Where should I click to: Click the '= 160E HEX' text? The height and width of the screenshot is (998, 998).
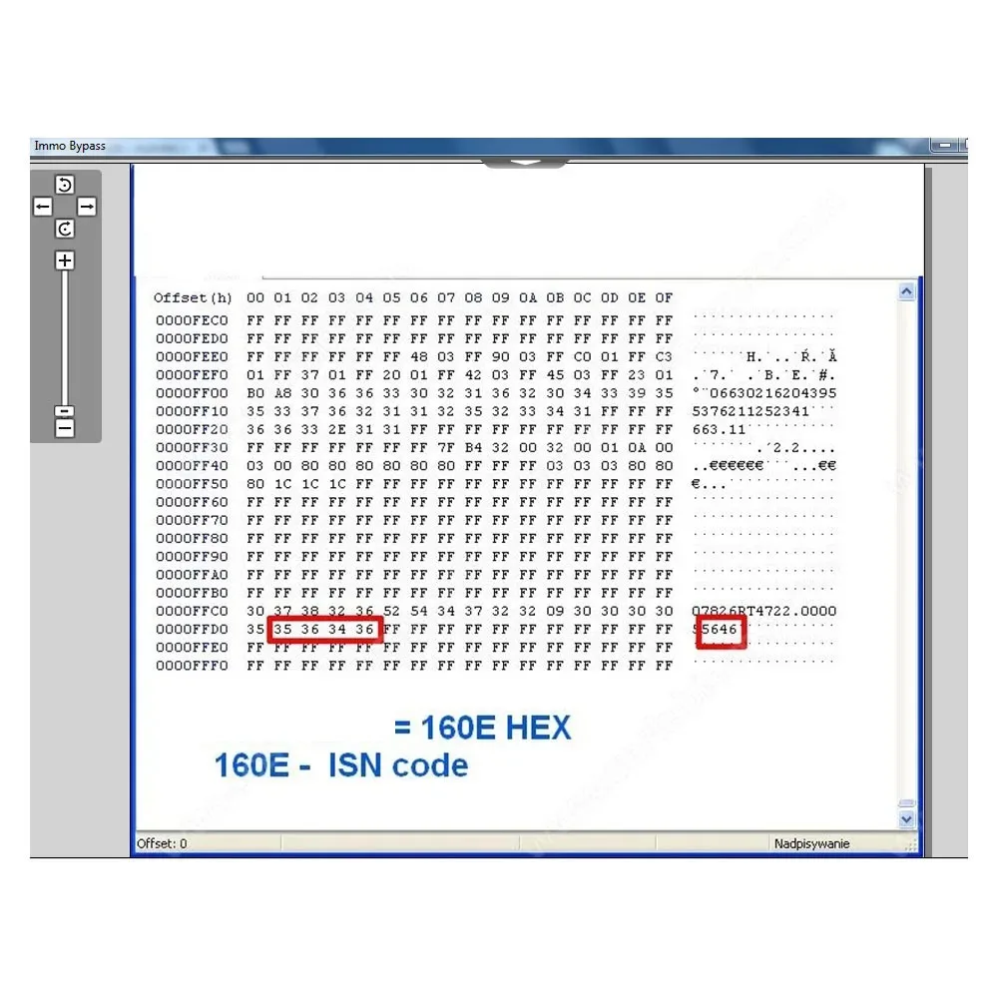[x=482, y=729]
